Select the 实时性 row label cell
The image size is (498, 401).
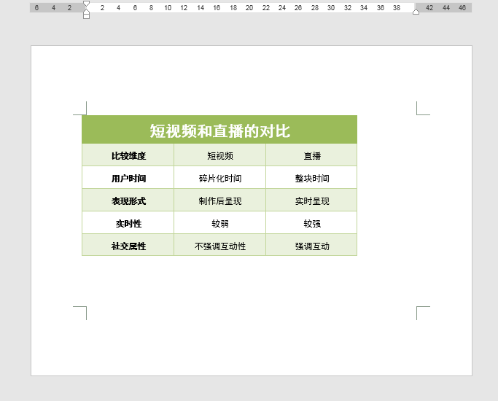coord(128,222)
